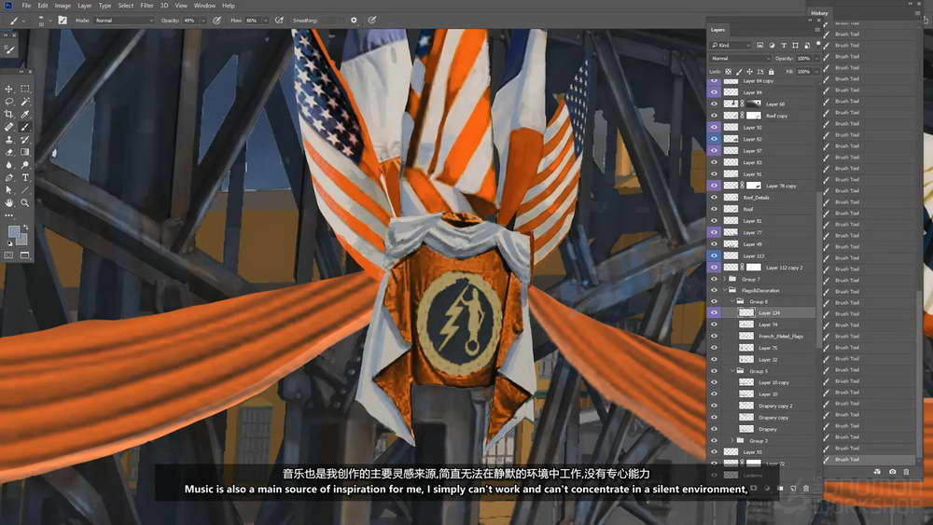This screenshot has width=933, height=525.
Task: Open the Filter menu
Action: 147,6
